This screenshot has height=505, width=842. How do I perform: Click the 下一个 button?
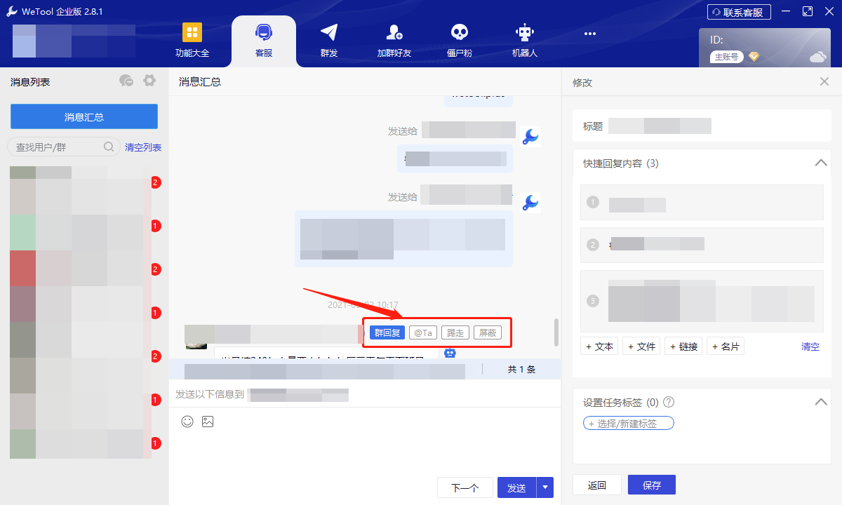[x=465, y=487]
